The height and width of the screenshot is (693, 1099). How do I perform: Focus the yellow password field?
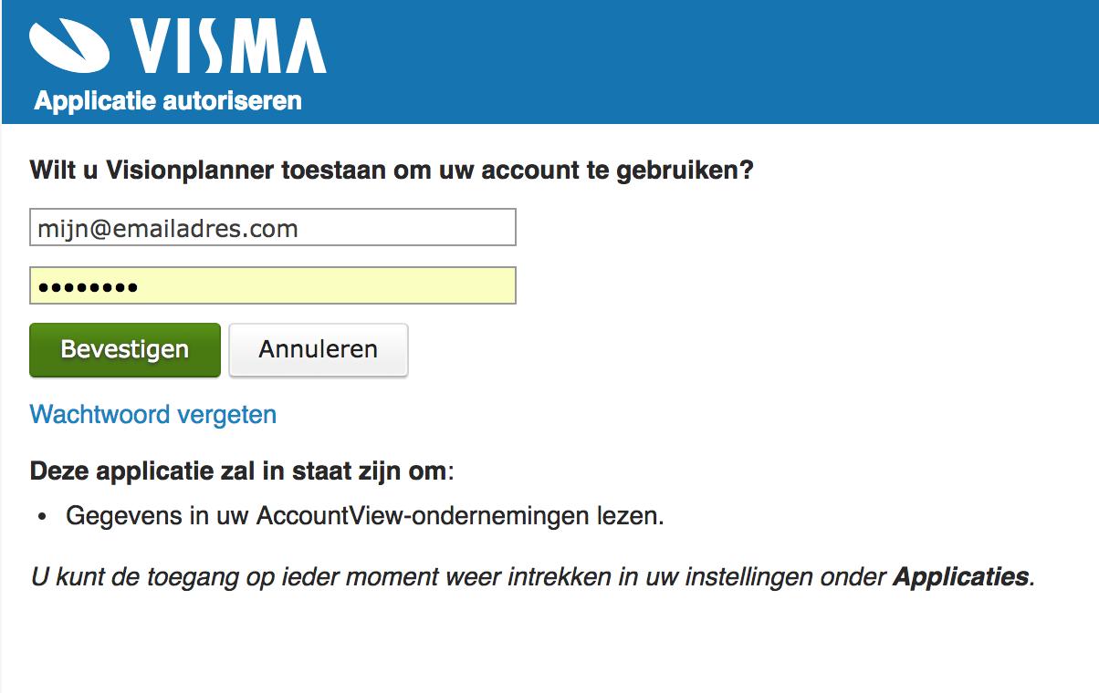(x=273, y=285)
